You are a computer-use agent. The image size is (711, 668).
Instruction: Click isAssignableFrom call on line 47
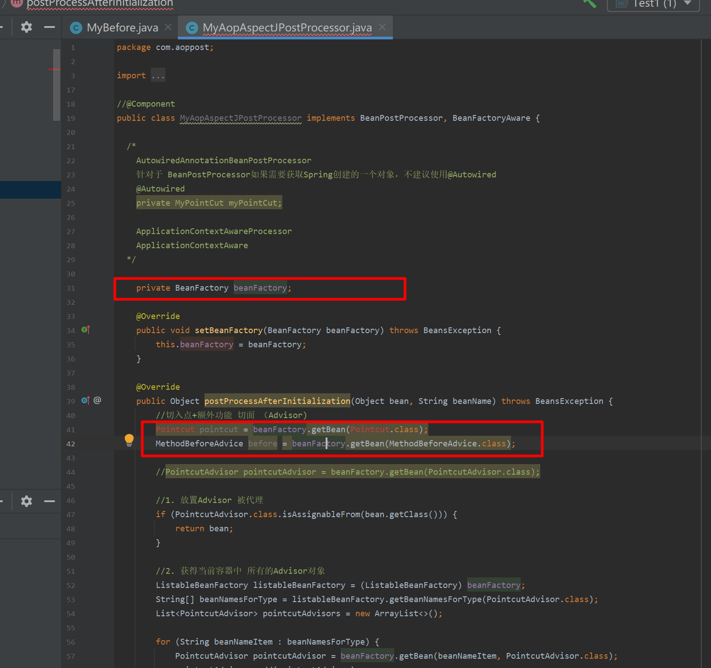coord(321,514)
